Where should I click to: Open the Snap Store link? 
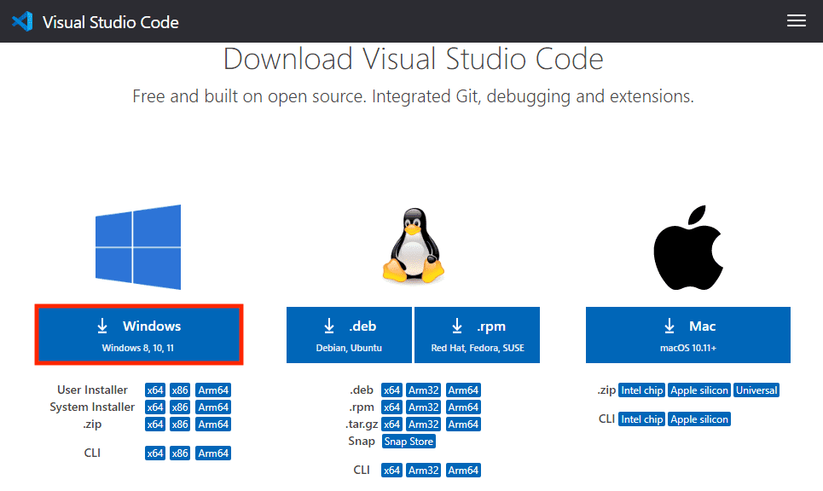pyautogui.click(x=409, y=442)
